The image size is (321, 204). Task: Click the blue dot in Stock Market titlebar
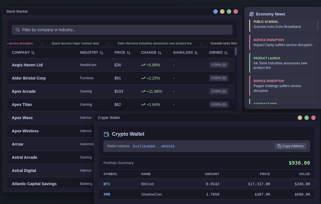[216, 12]
